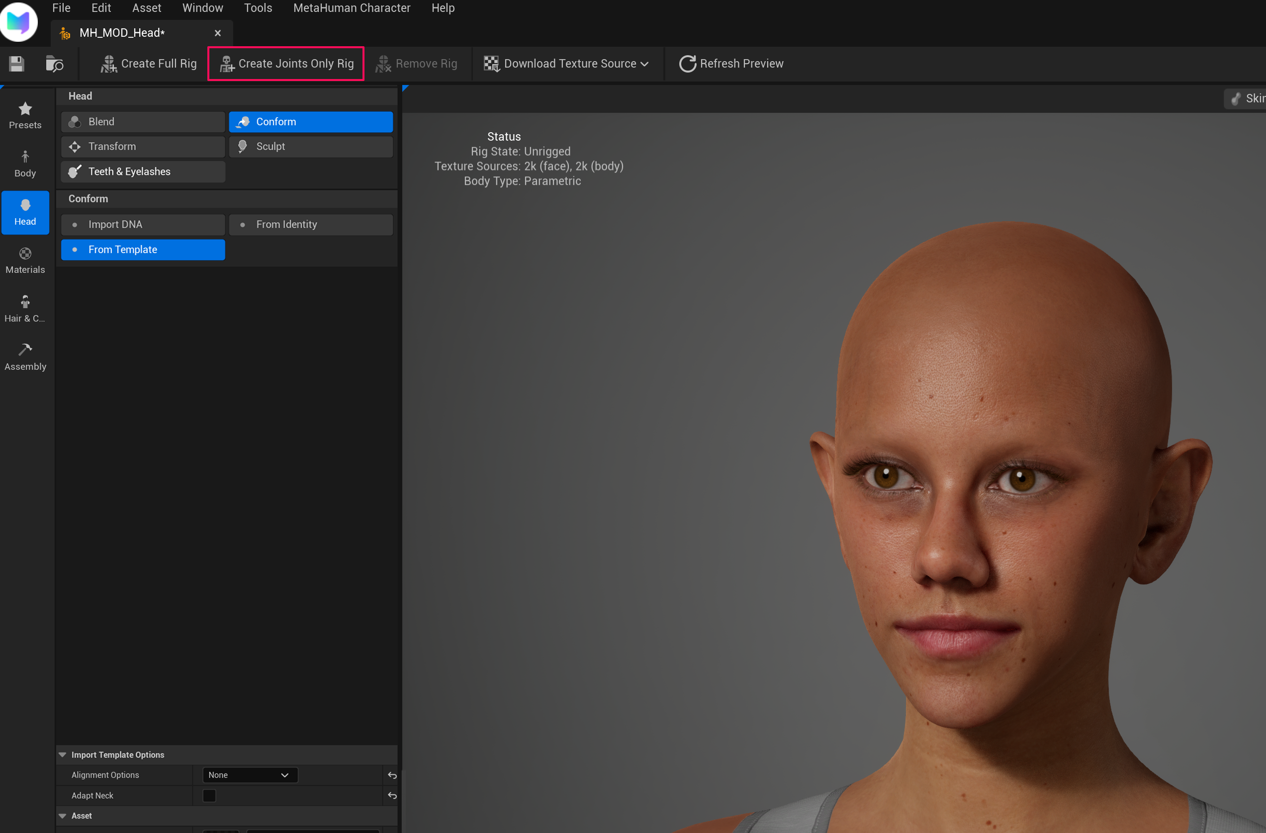Select From Identity conform mode
Image resolution: width=1266 pixels, height=833 pixels.
(x=311, y=224)
